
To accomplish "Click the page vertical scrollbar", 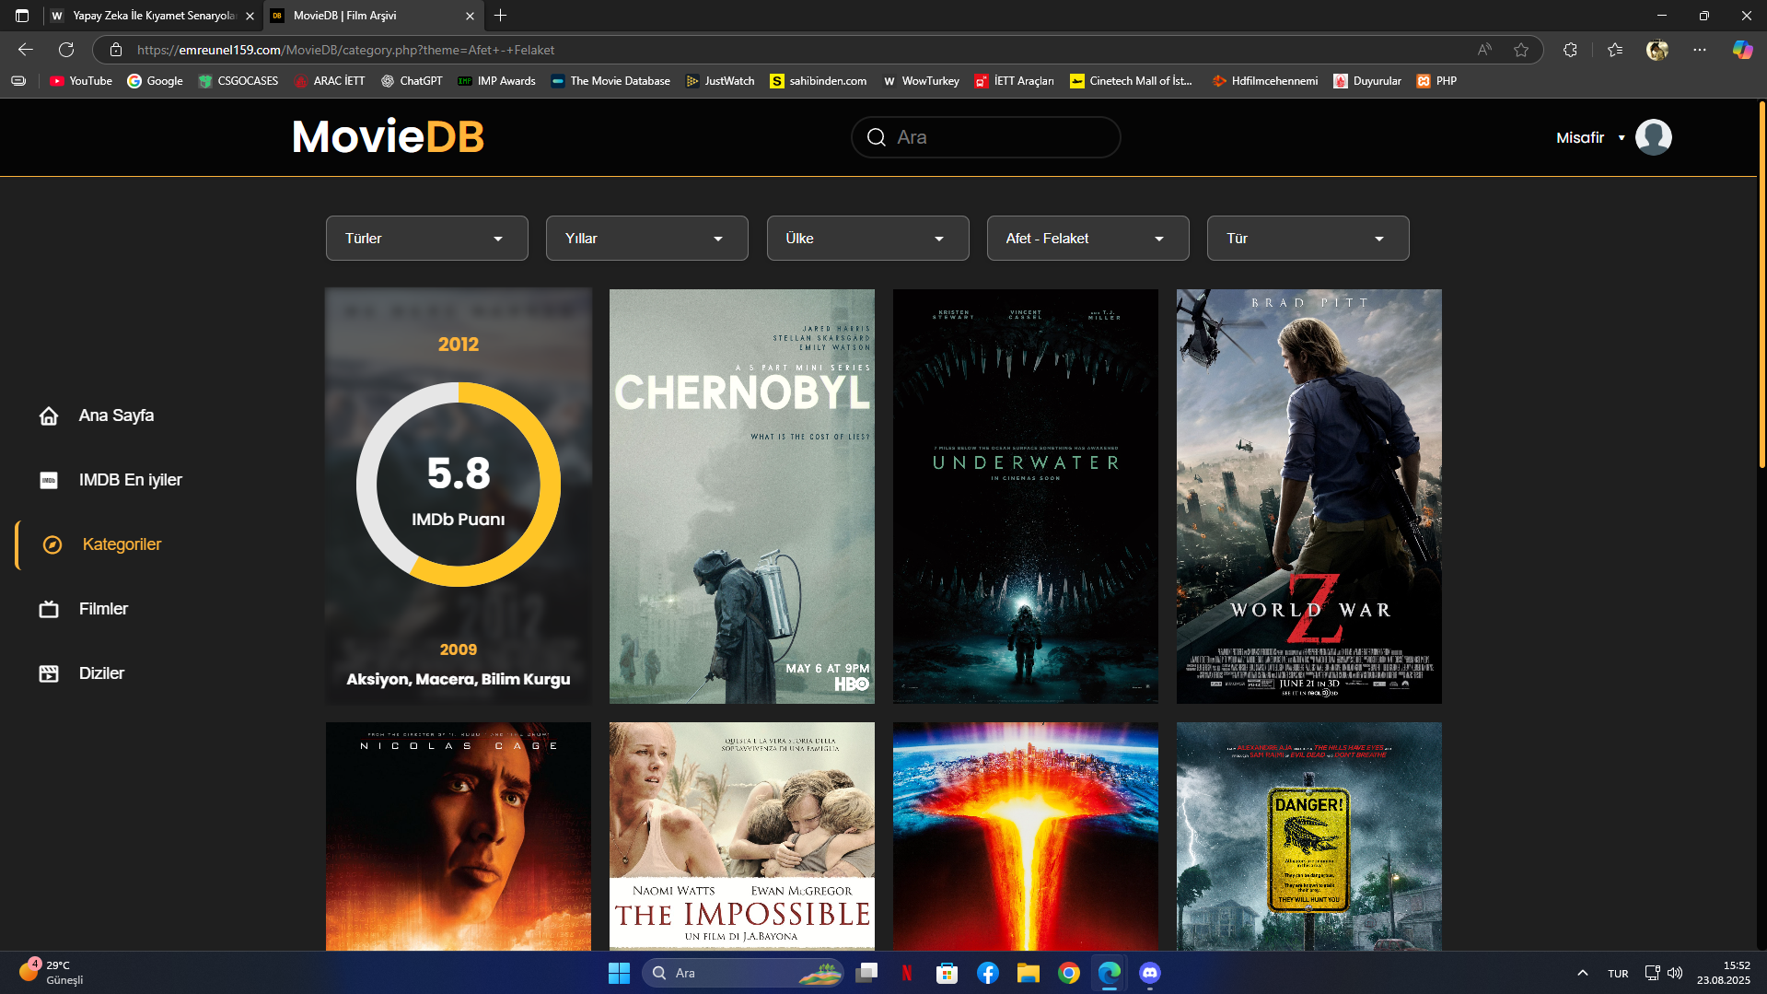I will click(1761, 286).
